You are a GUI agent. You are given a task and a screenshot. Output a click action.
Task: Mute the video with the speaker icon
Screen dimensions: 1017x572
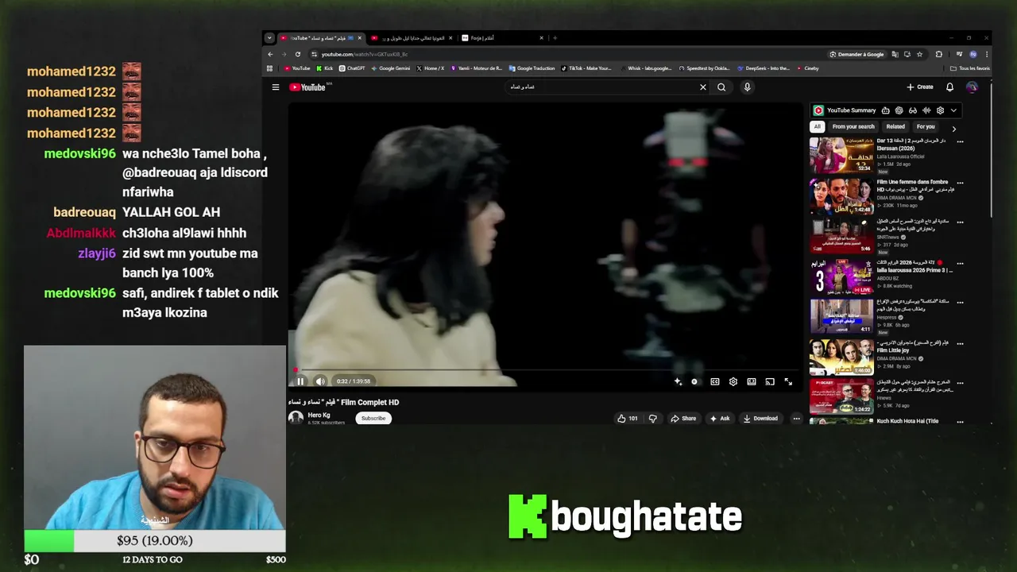(319, 381)
